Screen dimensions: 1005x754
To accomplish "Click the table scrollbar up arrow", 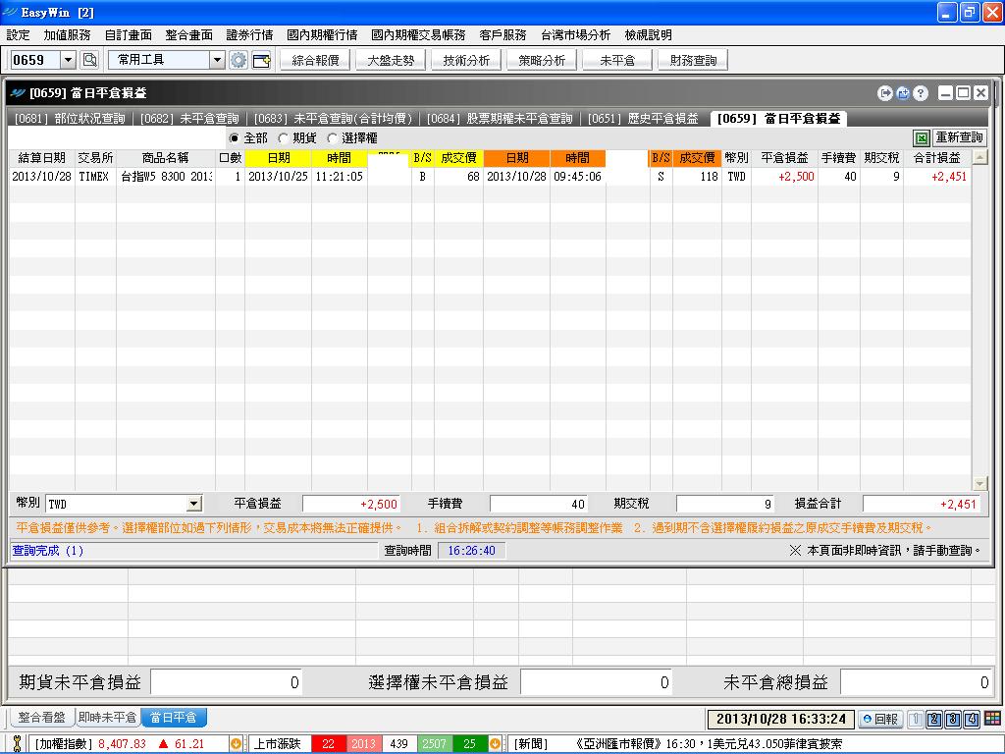I will [980, 157].
